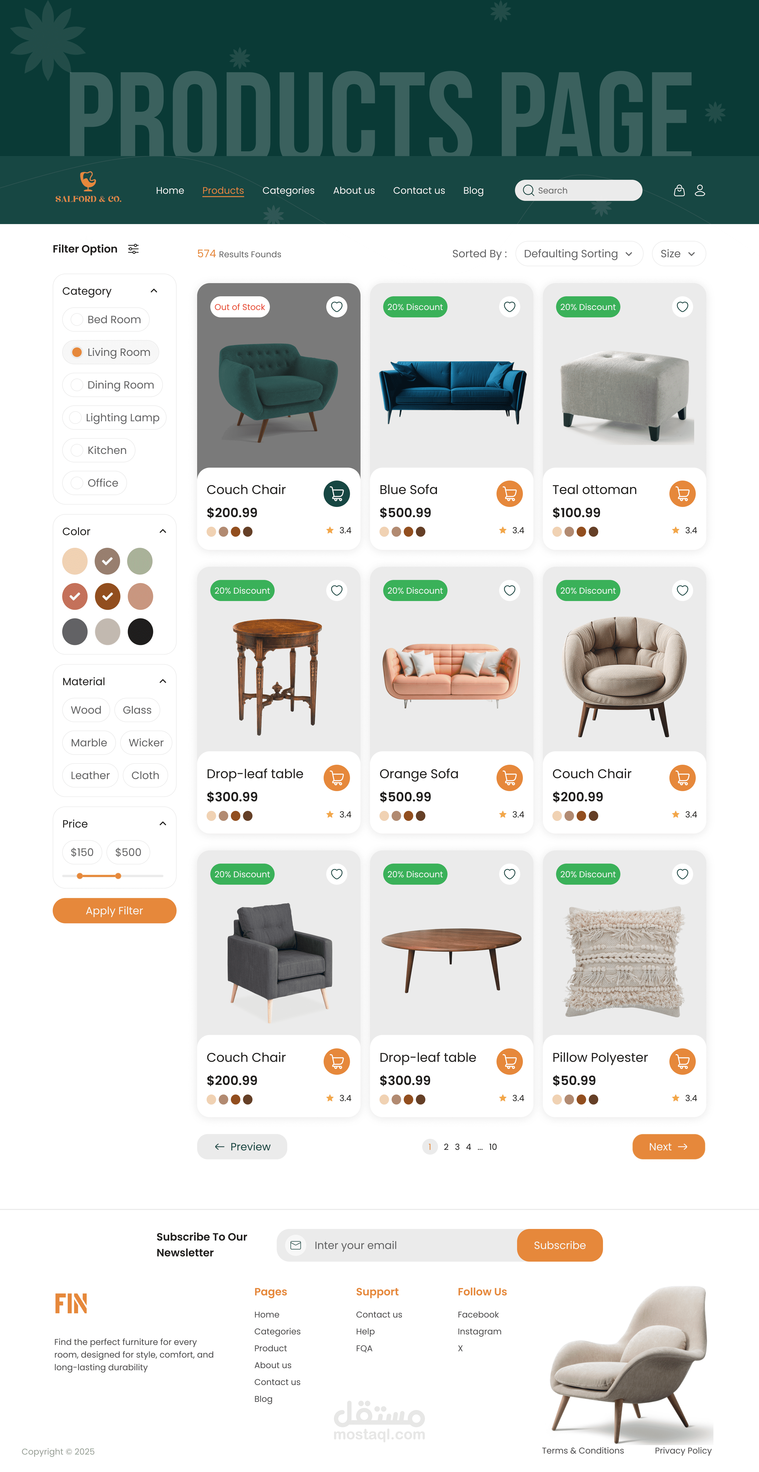The image size is (759, 1472).
Task: Open the user account profile icon
Action: point(700,190)
